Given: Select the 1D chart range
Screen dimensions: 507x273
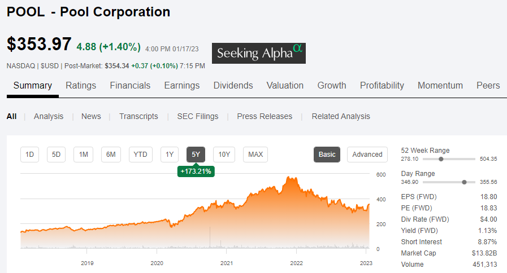Looking at the screenshot, I should [30, 155].
